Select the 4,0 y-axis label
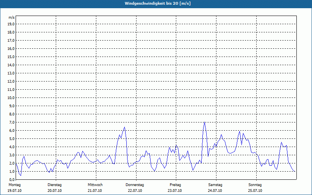 [x=12, y=147]
